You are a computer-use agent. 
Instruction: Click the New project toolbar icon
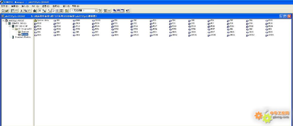pos(3,11)
